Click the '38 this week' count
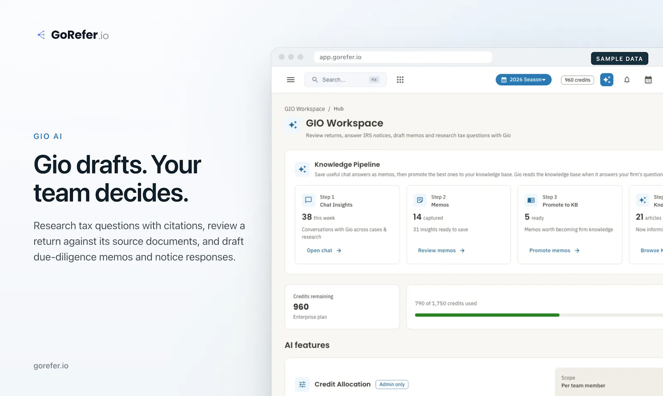Viewport: 663px width, 396px height. [318, 217]
